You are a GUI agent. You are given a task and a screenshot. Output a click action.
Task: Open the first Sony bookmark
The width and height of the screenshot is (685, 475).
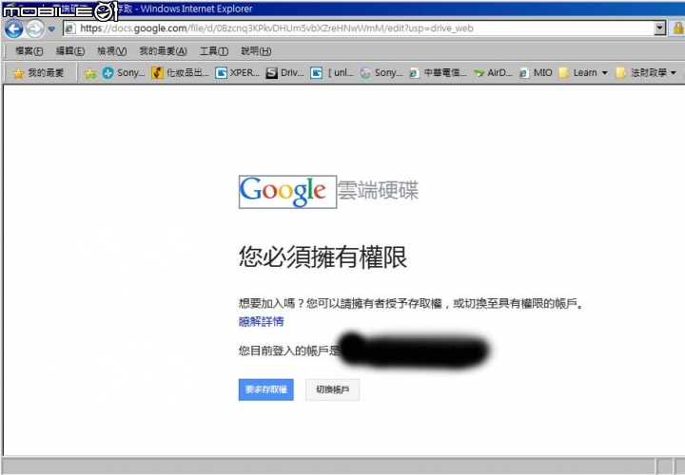coord(124,73)
